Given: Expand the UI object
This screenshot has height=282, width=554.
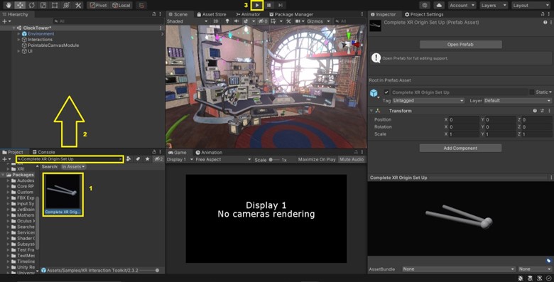Looking at the screenshot, I should point(18,51).
